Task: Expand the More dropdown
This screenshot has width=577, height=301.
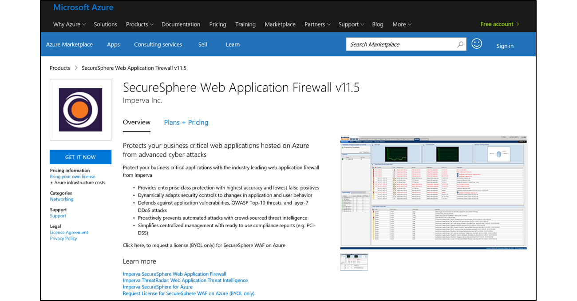Action: tap(401, 24)
